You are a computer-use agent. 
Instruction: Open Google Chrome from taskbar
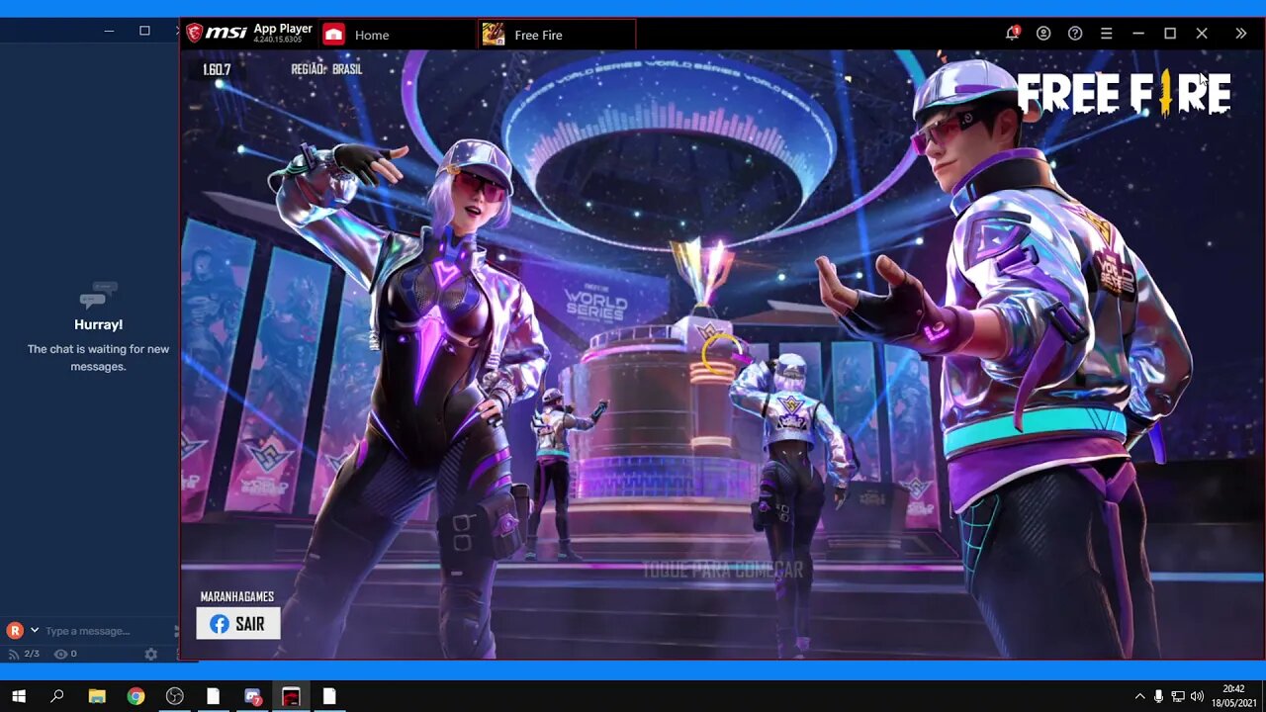coord(136,696)
